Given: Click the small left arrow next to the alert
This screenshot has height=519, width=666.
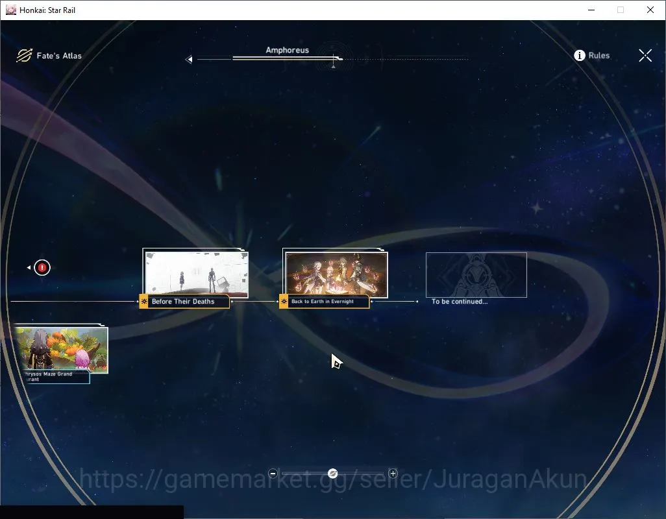Looking at the screenshot, I should coord(29,268).
